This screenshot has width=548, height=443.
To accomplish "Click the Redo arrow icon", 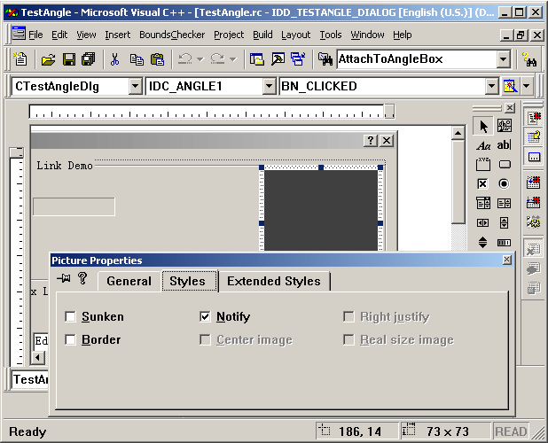I will (217, 59).
